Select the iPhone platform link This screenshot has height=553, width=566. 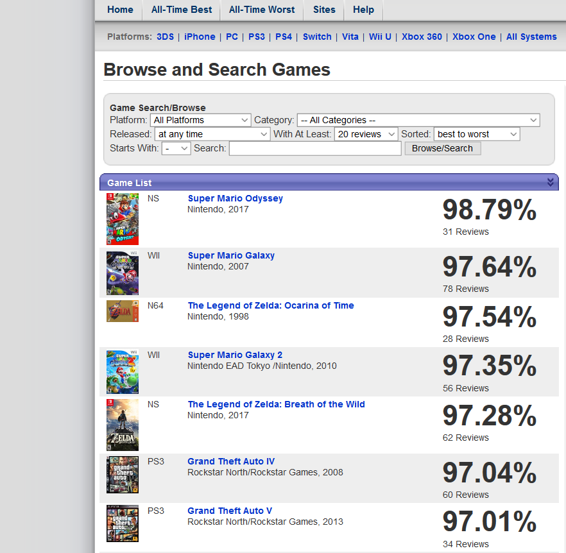[200, 37]
